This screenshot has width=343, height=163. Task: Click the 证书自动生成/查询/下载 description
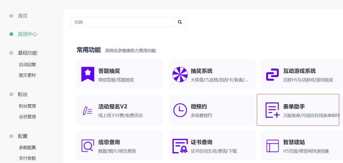[214, 151]
